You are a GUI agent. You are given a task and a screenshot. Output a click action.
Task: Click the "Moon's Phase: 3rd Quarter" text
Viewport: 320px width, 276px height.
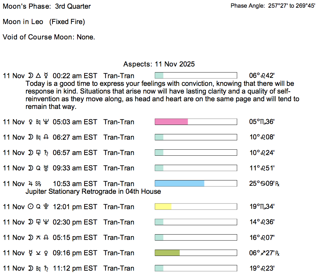point(47,6)
